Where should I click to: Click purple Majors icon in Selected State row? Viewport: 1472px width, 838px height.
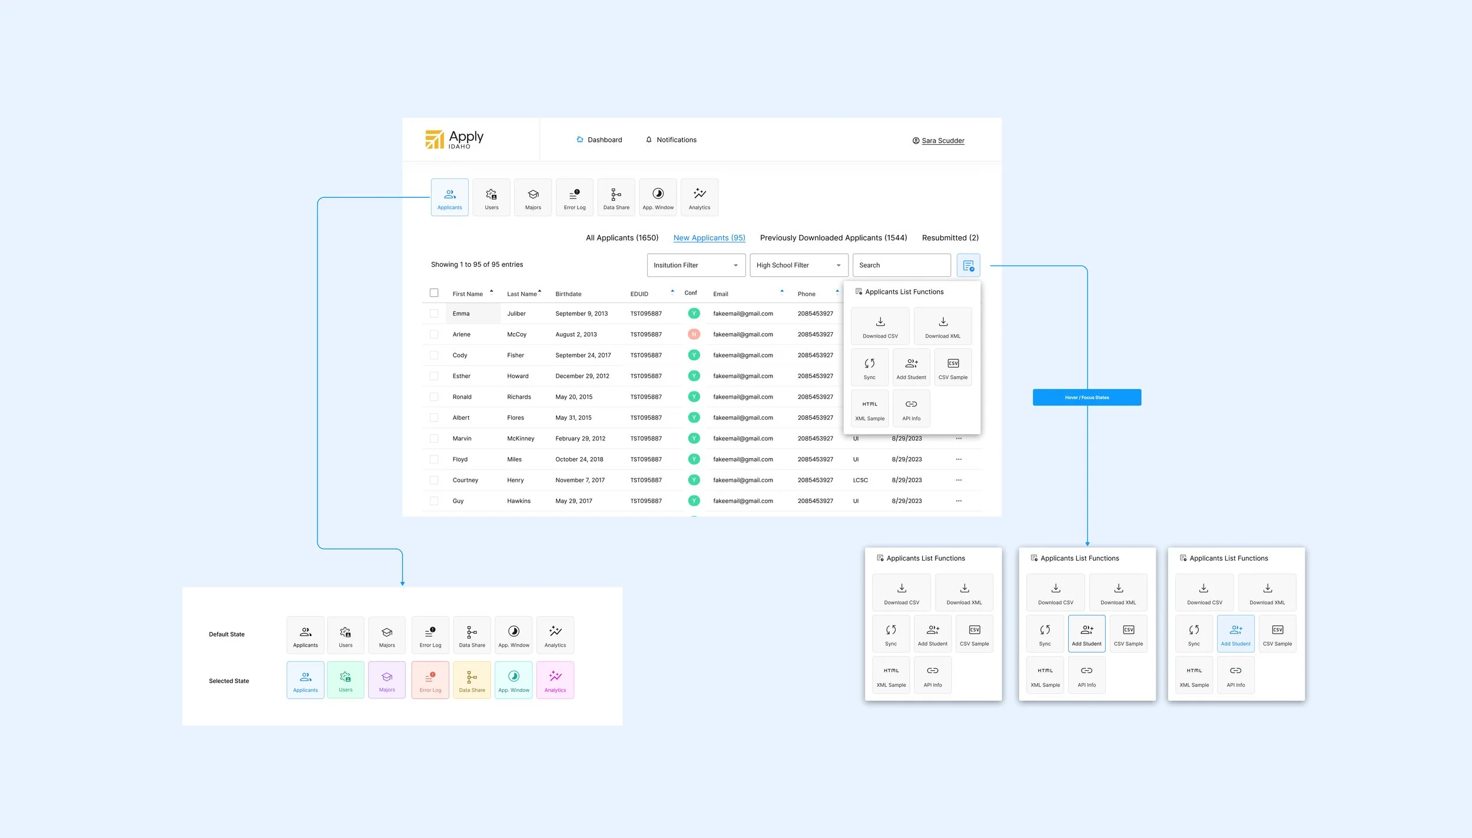click(x=387, y=680)
